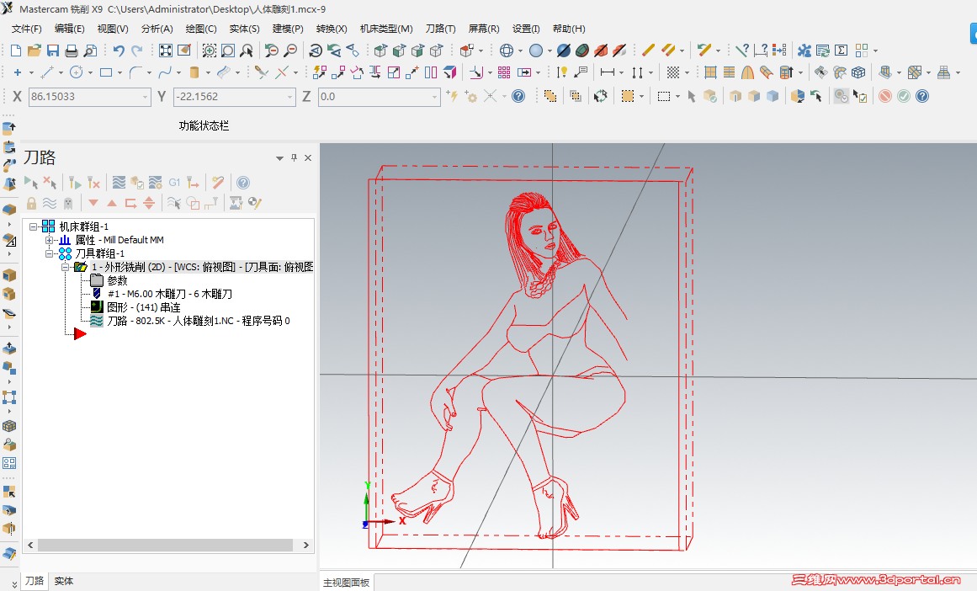This screenshot has width=977, height=591.
Task: Click the red insert arrow in tree
Action: pos(80,334)
